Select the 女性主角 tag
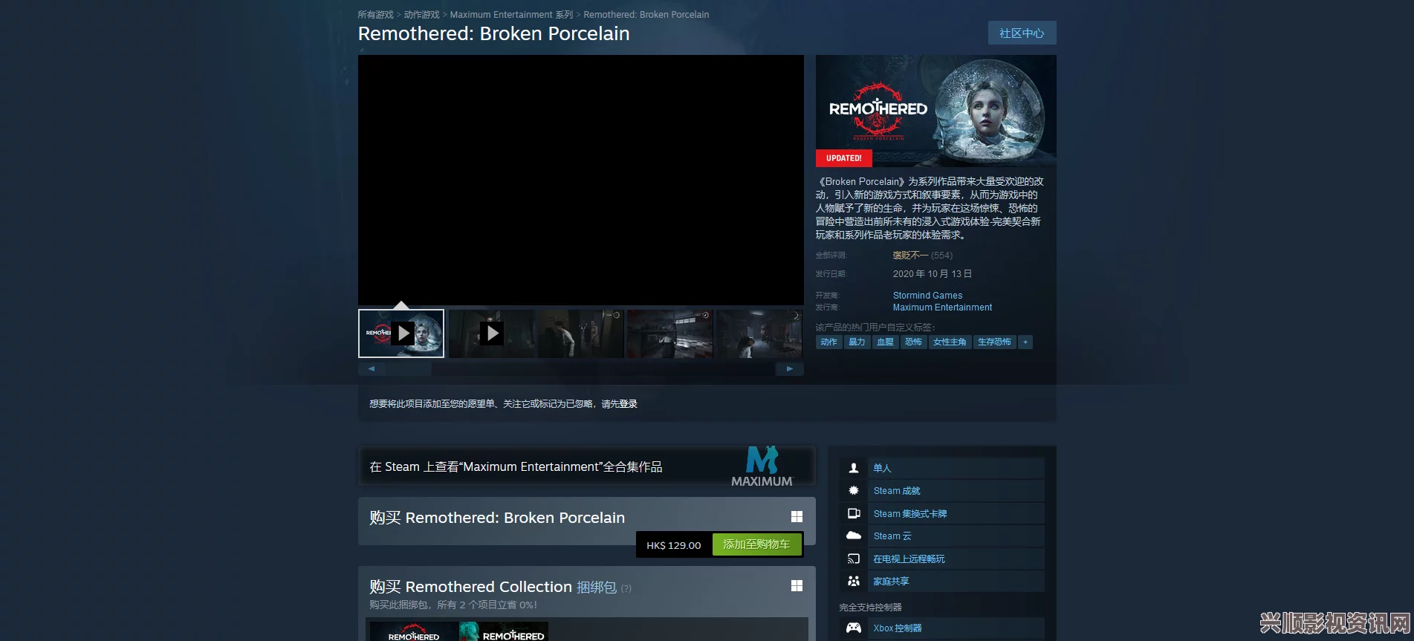This screenshot has height=641, width=1414. [950, 342]
